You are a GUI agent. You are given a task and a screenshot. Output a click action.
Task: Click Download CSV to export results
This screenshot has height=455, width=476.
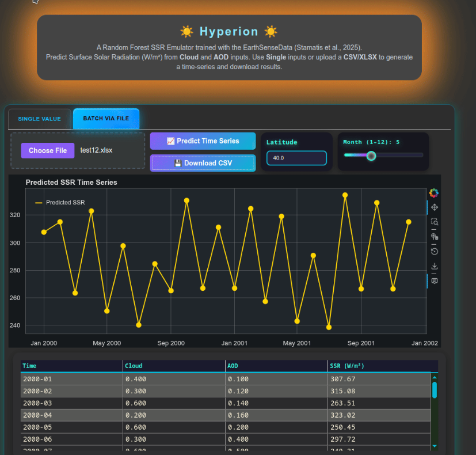[203, 162]
